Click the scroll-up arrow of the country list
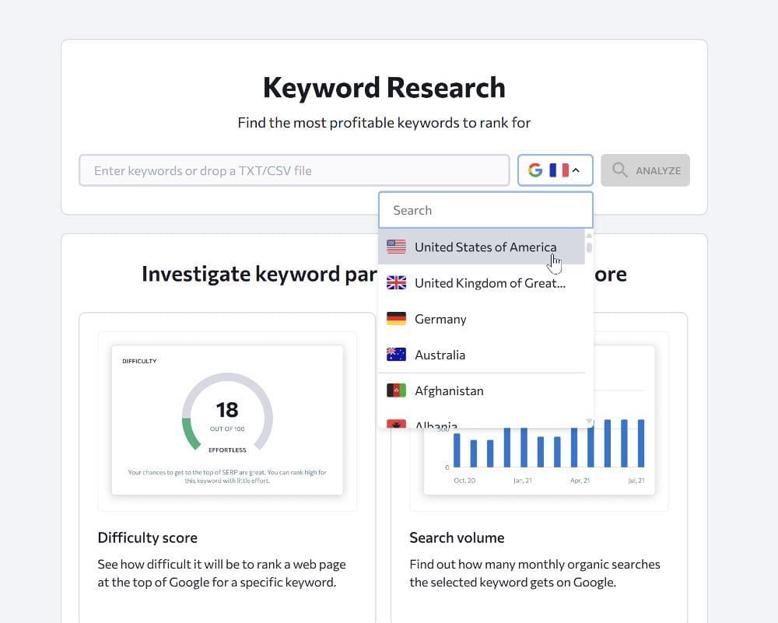The width and height of the screenshot is (778, 623). click(589, 235)
